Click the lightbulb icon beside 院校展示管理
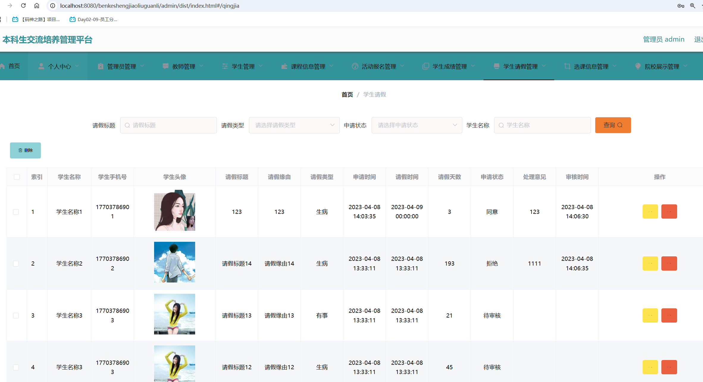The image size is (703, 382). click(638, 66)
